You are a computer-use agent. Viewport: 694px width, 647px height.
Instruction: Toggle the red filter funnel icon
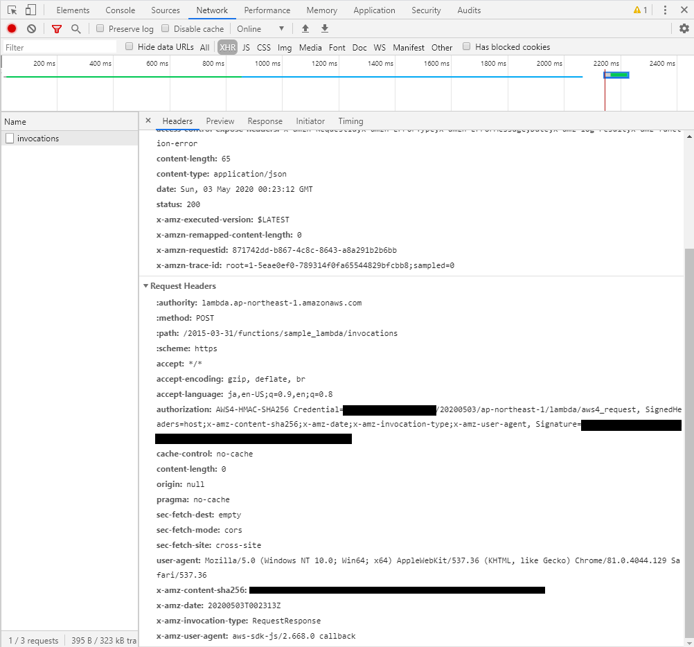(x=57, y=29)
